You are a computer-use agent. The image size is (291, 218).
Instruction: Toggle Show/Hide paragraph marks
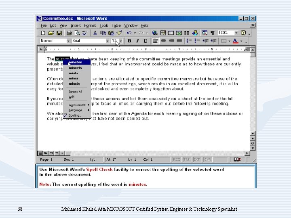[213, 33]
